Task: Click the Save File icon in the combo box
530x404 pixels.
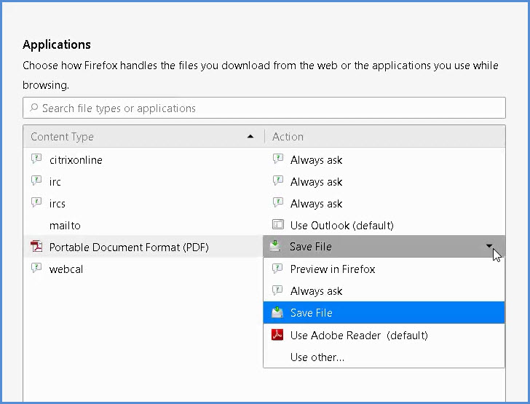Action: [x=275, y=246]
